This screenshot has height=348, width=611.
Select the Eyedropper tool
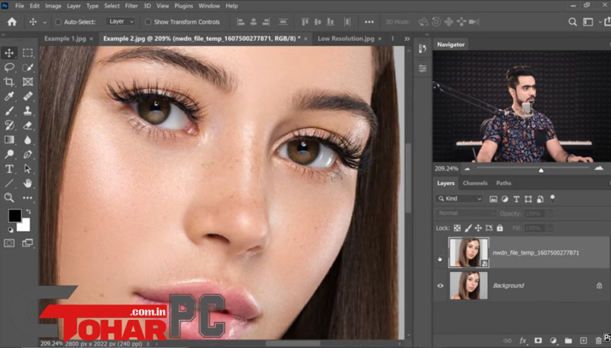(x=9, y=96)
